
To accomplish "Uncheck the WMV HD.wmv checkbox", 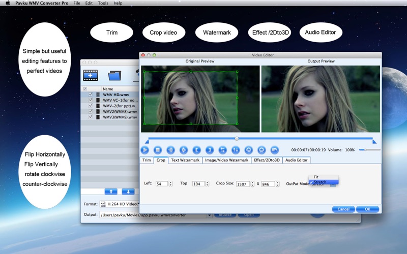I will [x=91, y=94].
